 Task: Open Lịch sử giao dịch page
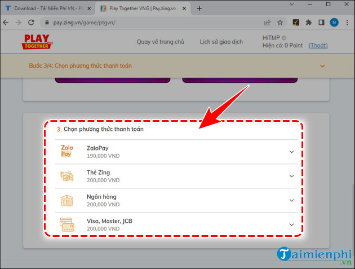click(x=221, y=42)
